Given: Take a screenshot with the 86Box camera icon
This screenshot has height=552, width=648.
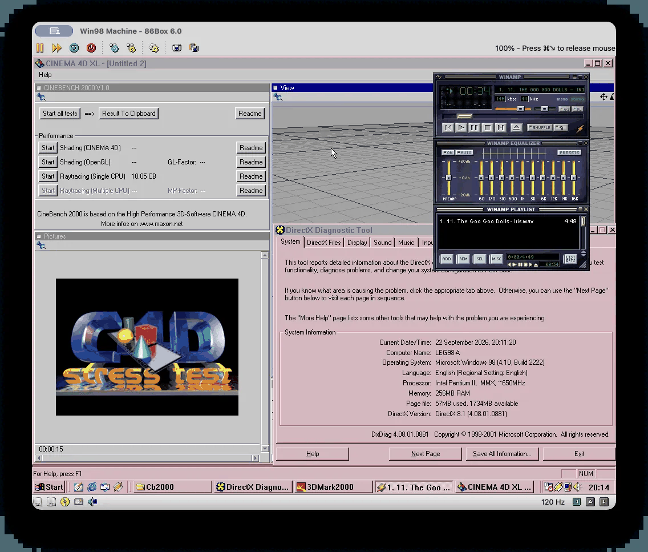Looking at the screenshot, I should tap(176, 48).
